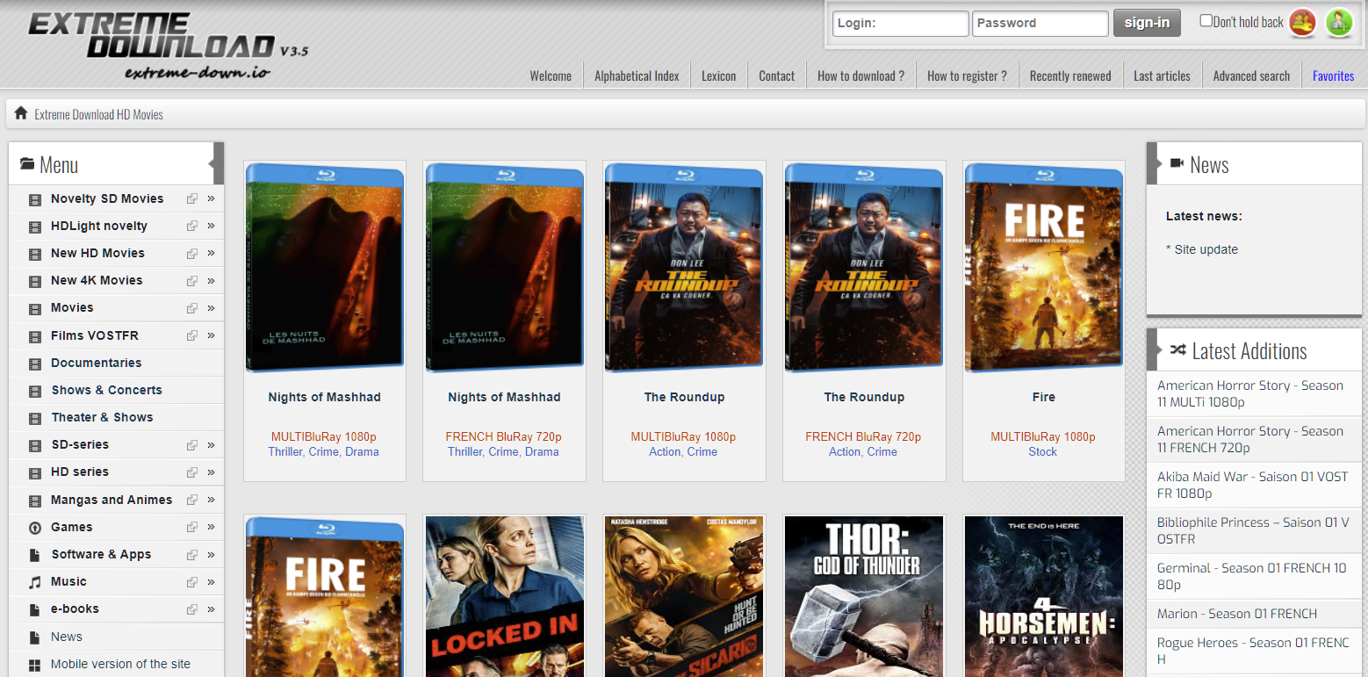Open Advanced search nav item
Image resolution: width=1368 pixels, height=677 pixels.
click(x=1251, y=76)
